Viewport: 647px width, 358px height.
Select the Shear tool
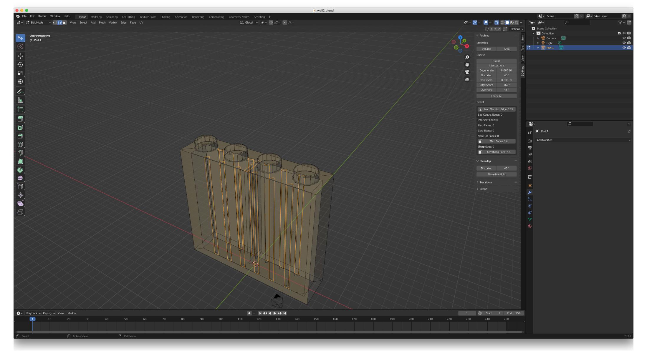[x=20, y=204]
